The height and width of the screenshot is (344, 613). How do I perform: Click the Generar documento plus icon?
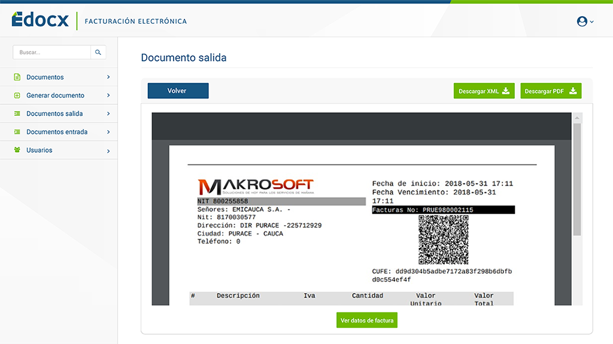(17, 95)
